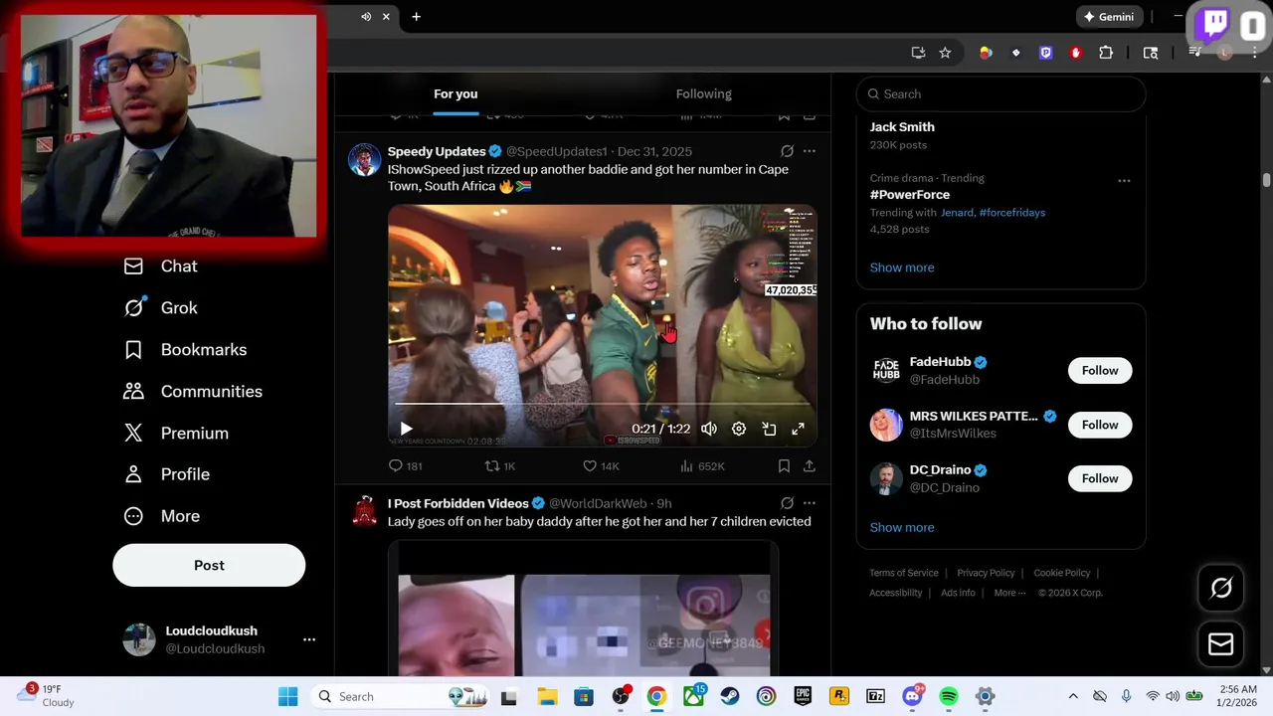This screenshot has width=1273, height=716.
Task: Switch to the Following tab
Action: (x=703, y=93)
